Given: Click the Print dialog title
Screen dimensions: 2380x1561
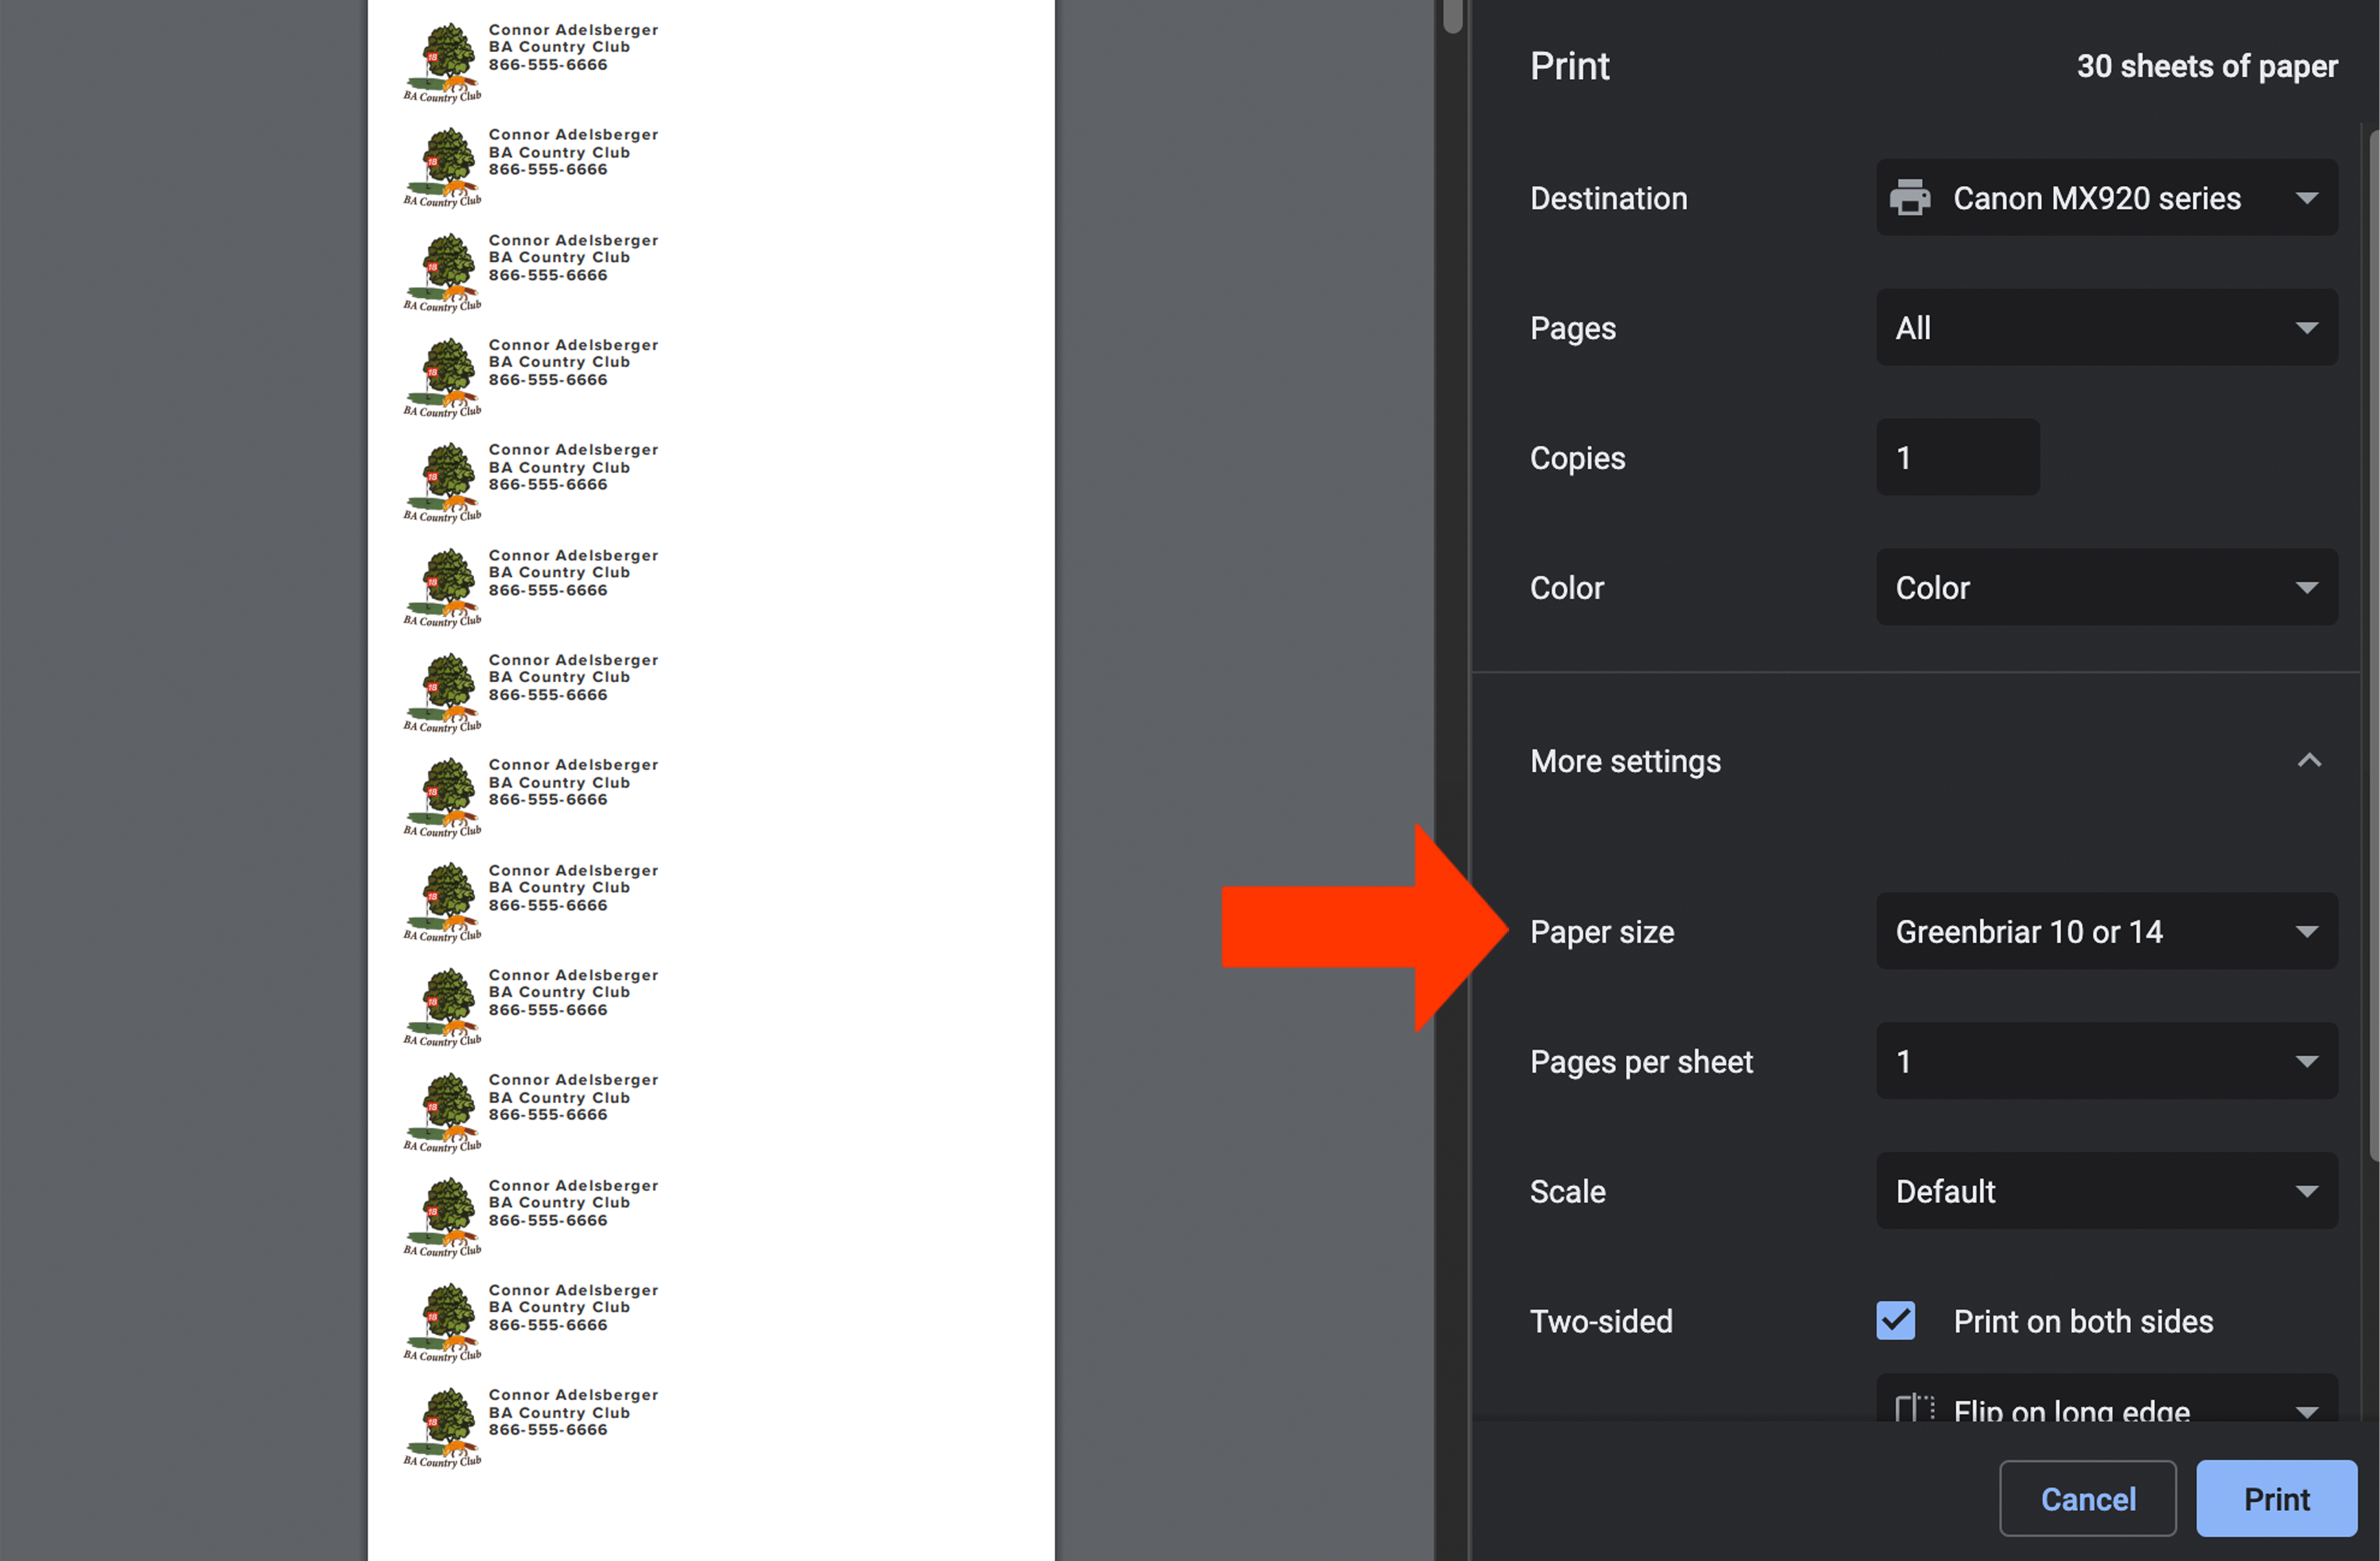Looking at the screenshot, I should [1569, 66].
